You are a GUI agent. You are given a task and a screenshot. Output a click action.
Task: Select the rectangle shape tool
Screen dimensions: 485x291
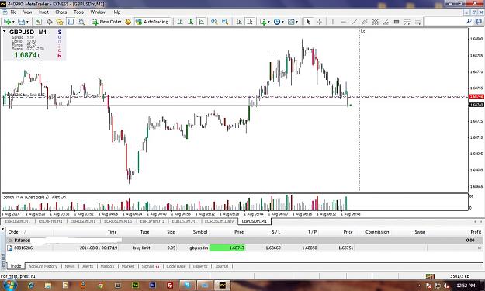(397, 22)
